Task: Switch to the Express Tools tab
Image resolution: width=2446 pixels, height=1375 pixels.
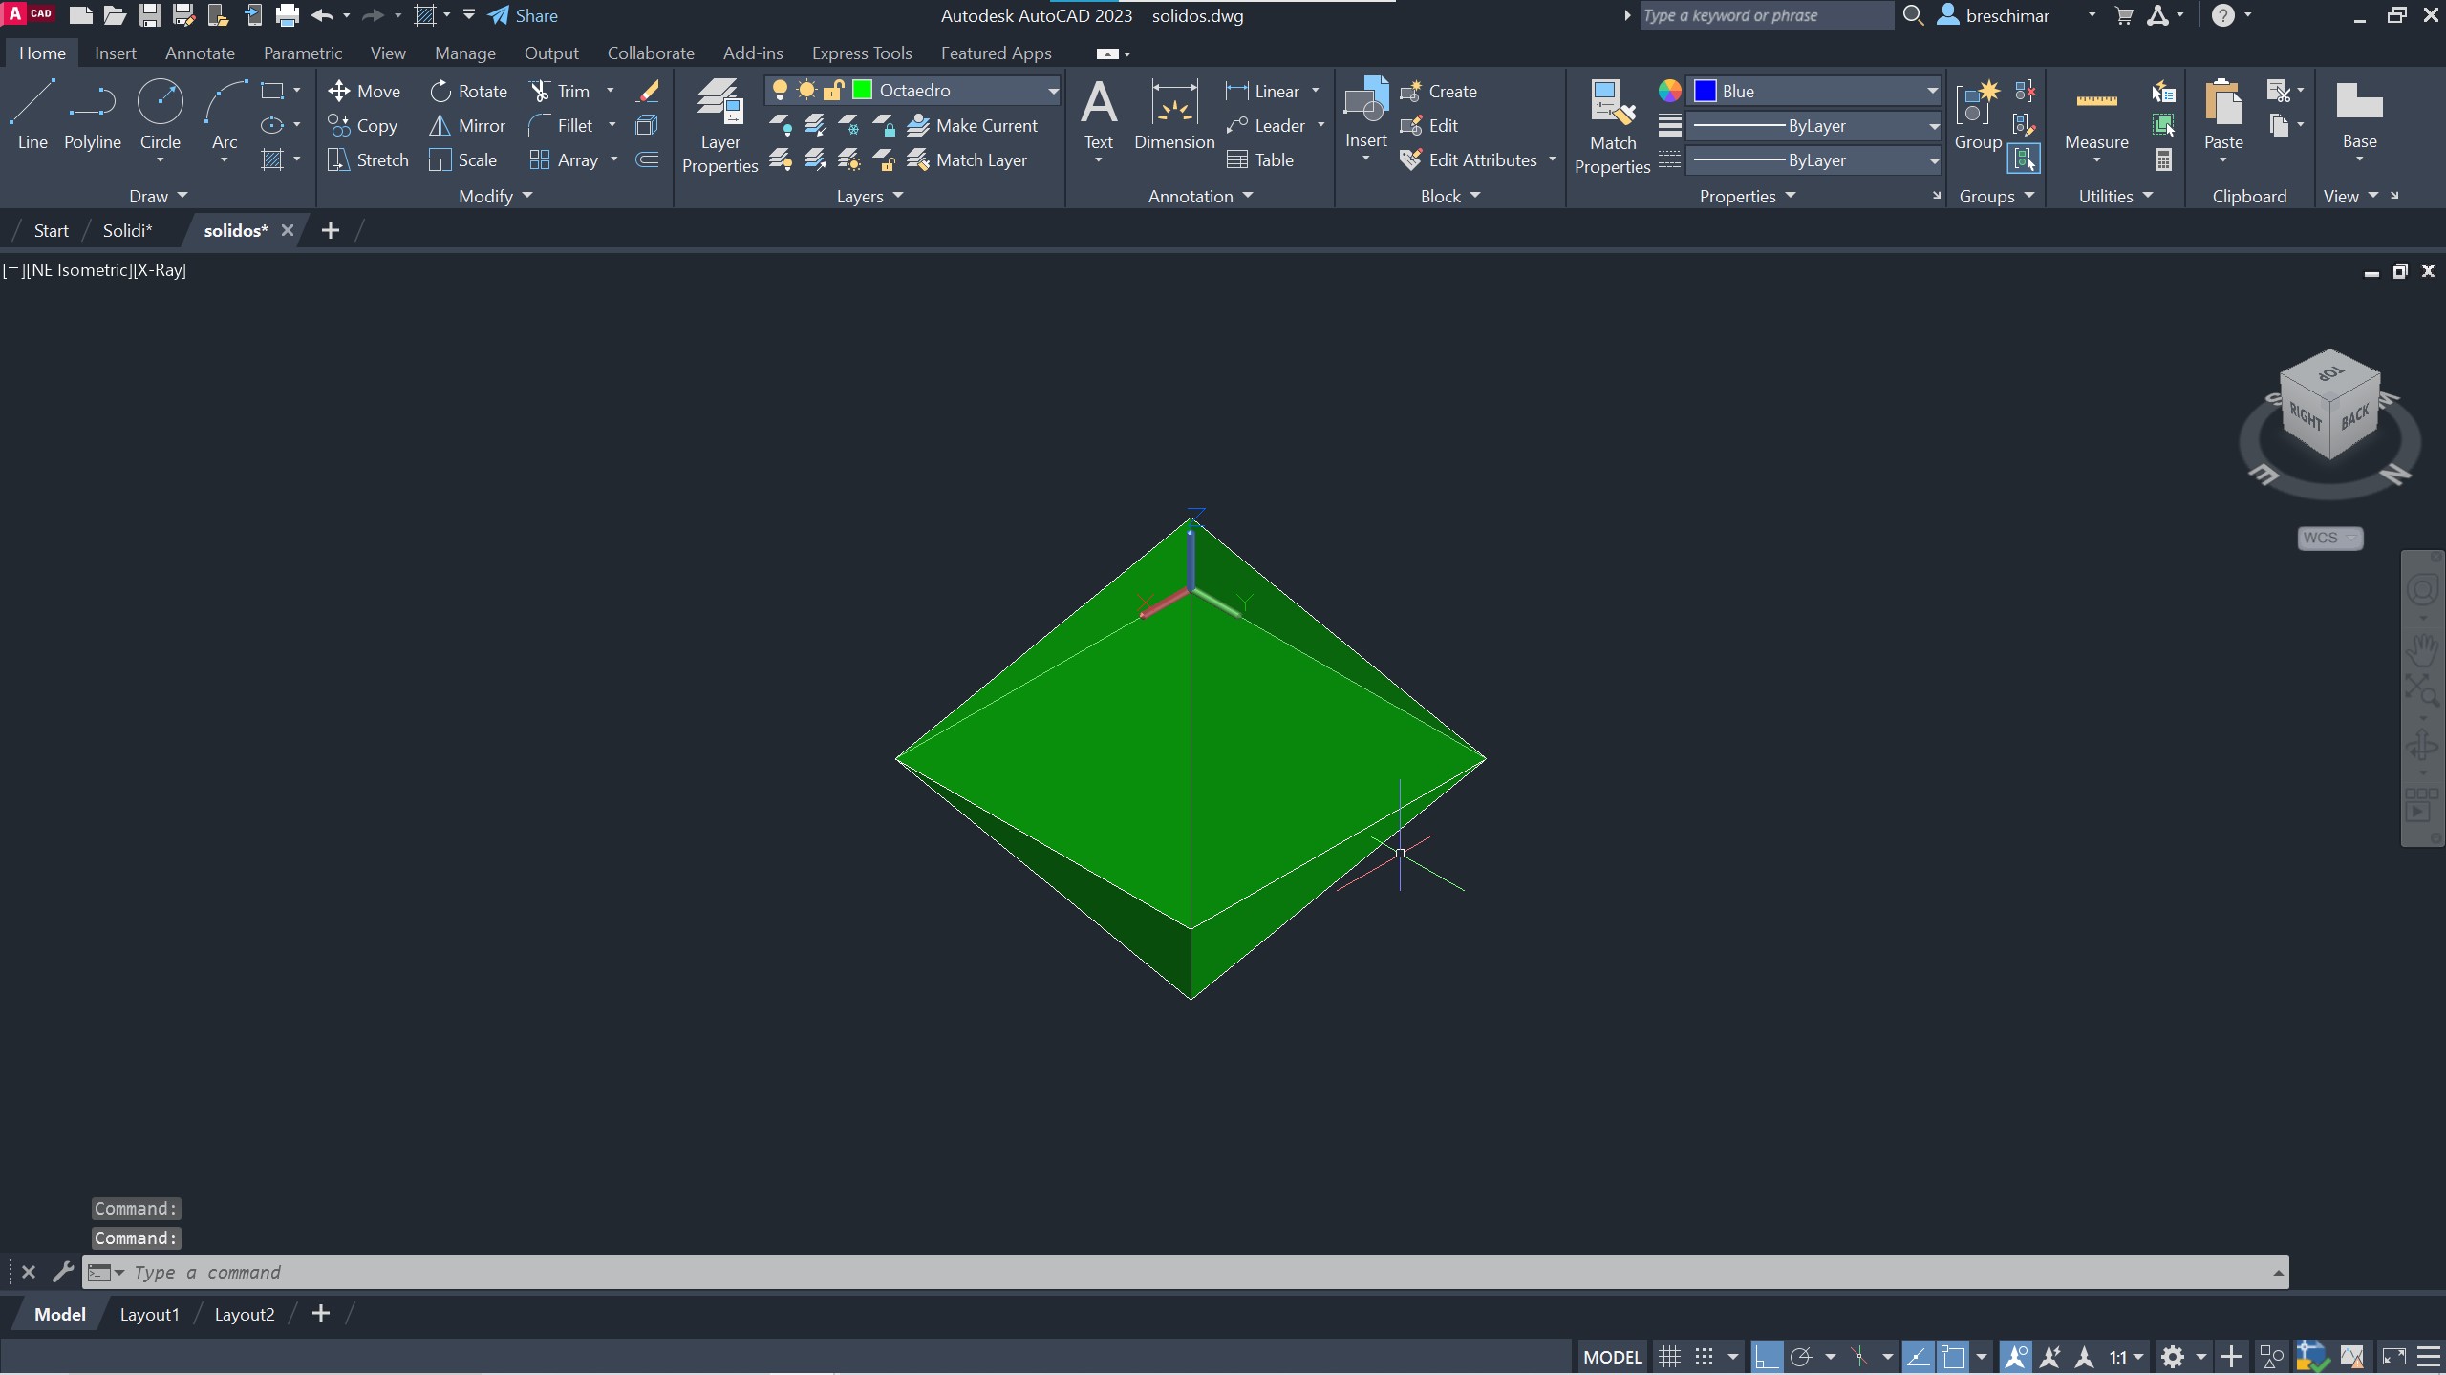Action: click(x=862, y=53)
